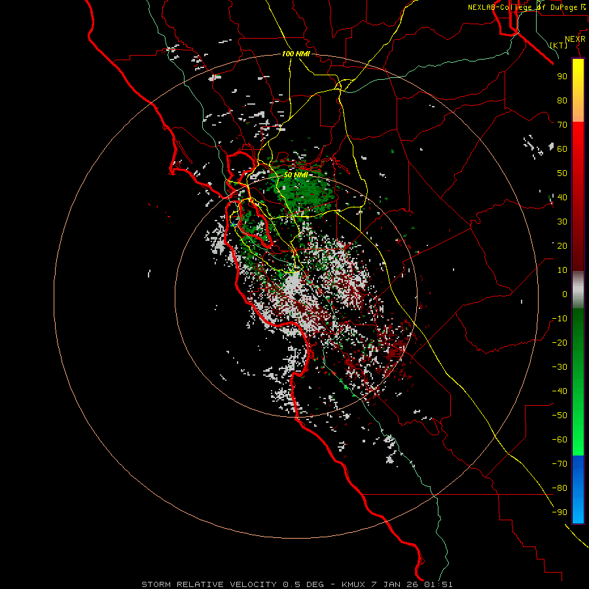589x589 pixels.
Task: Click the "0" value on the velocity scale
Action: click(565, 294)
